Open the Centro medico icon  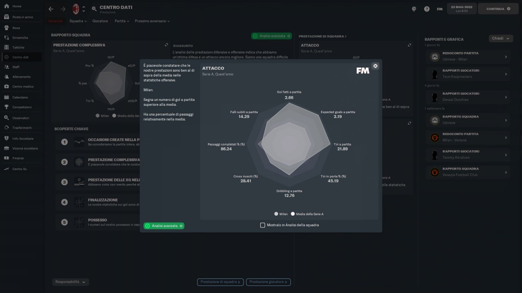click(x=7, y=86)
